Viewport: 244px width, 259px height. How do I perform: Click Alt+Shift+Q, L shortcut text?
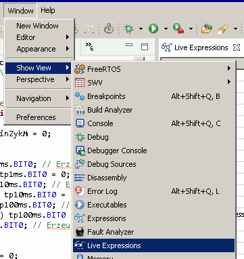click(x=195, y=191)
